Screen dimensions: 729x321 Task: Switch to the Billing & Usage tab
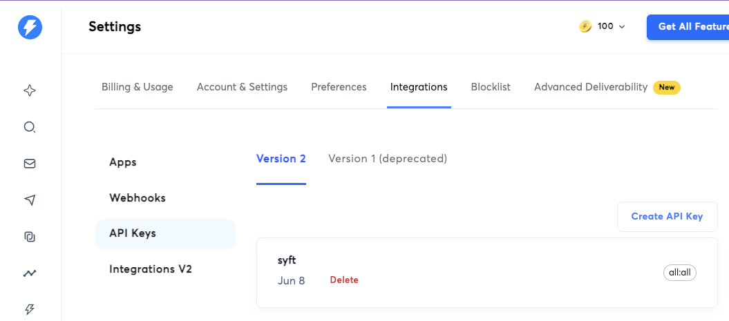point(137,87)
